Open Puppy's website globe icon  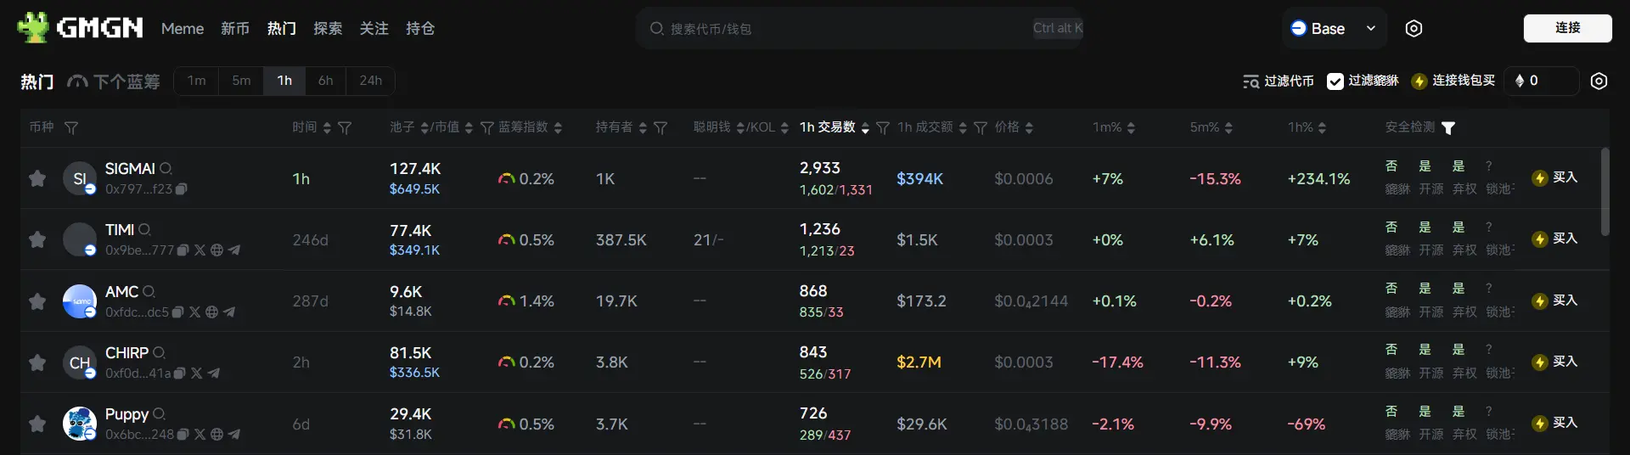(x=217, y=435)
